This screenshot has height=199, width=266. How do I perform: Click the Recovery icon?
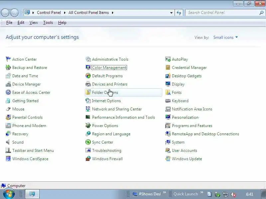coord(8,134)
